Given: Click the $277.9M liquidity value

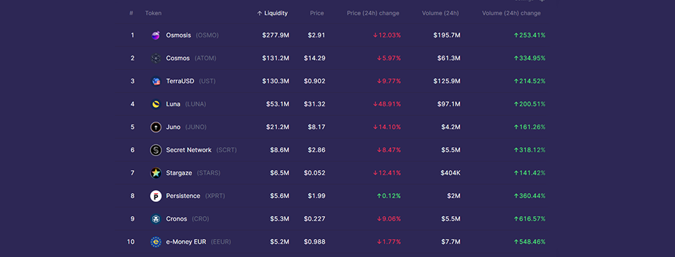Looking at the screenshot, I should tap(276, 35).
